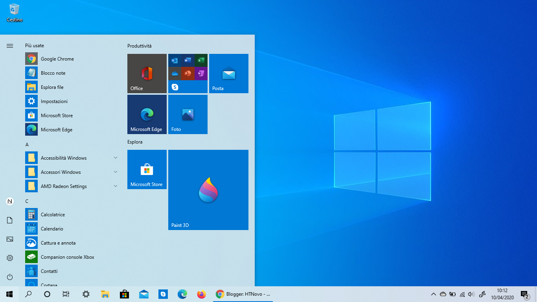The image size is (537, 302).
Task: Open the Foto tile
Action: pos(188,114)
